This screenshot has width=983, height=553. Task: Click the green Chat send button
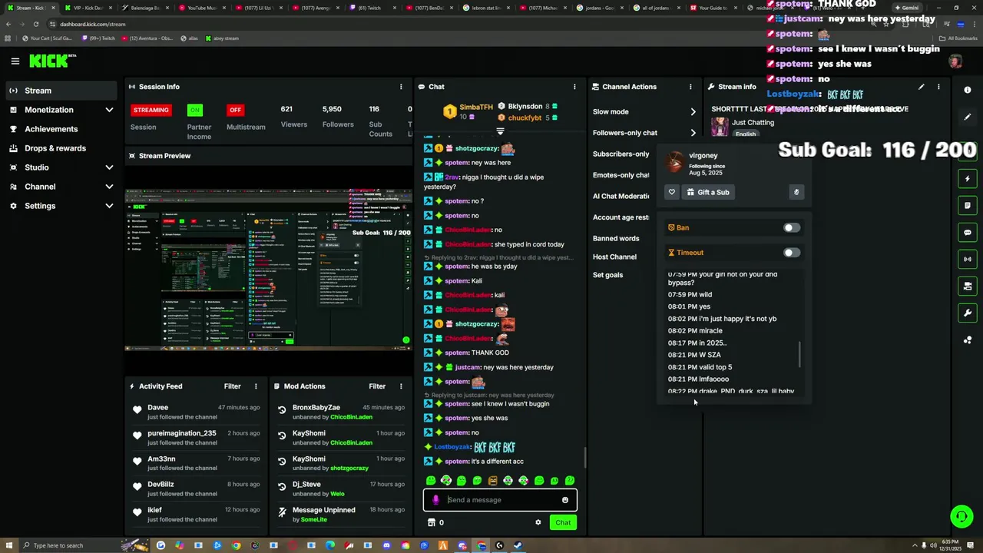563,522
